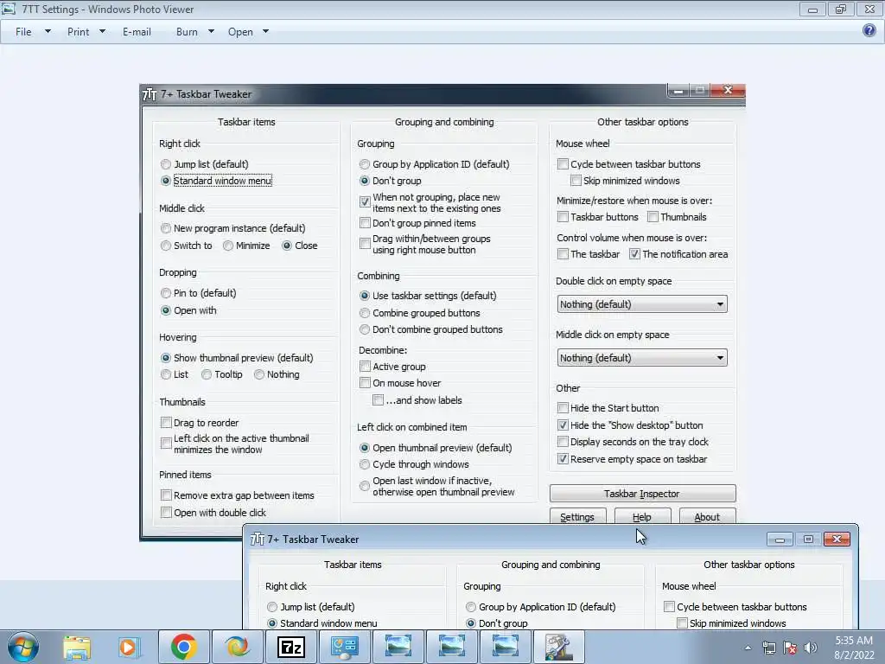Switch to the 7-Zip taskbar button
Viewport: 885px width, 664px height.
[291, 647]
